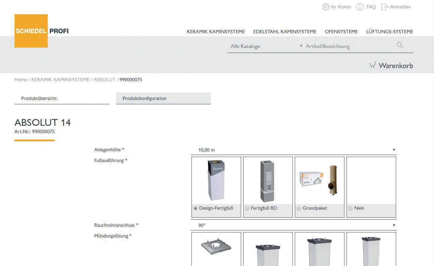Screen dimensions: 434x266
Task: Open Edelstahl Kaminsysteme menu
Action: point(285,32)
